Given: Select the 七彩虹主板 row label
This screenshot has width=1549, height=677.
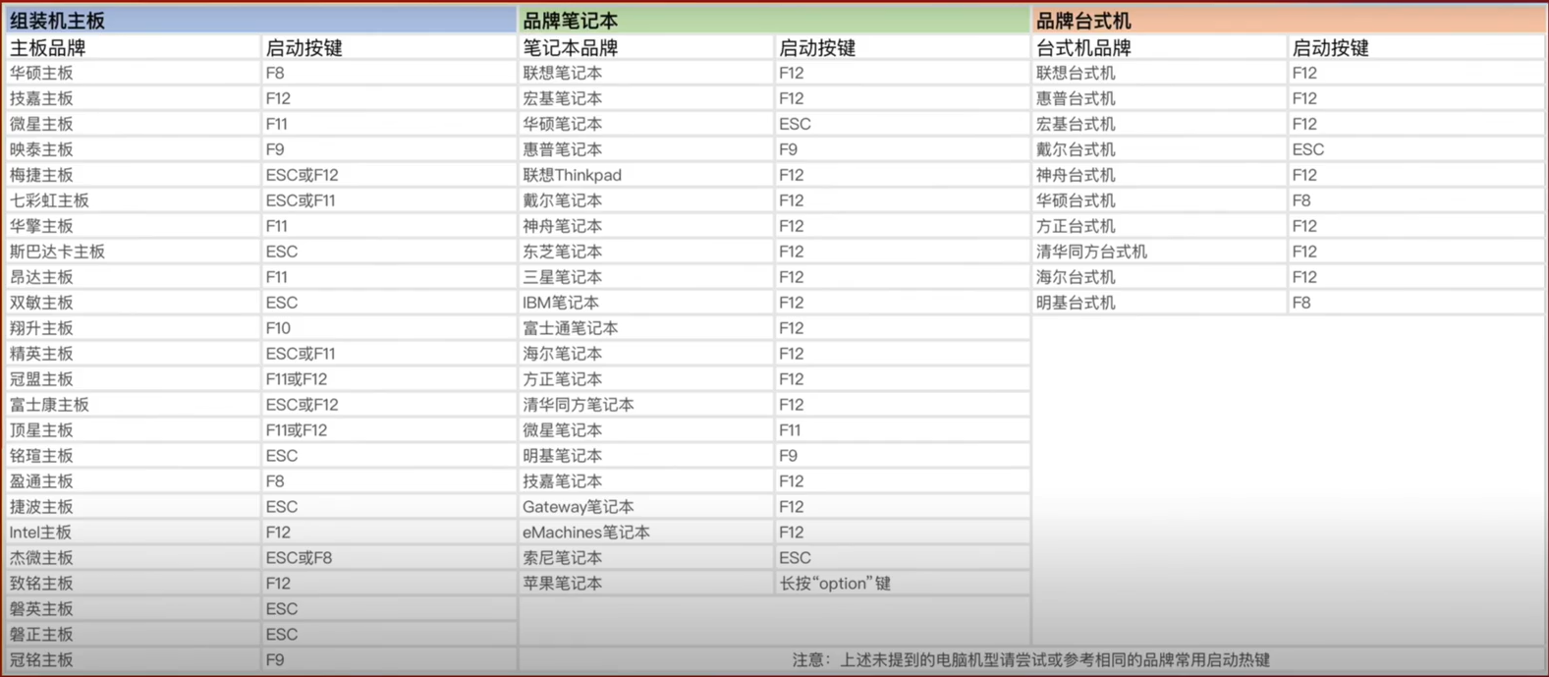Looking at the screenshot, I should (x=49, y=200).
